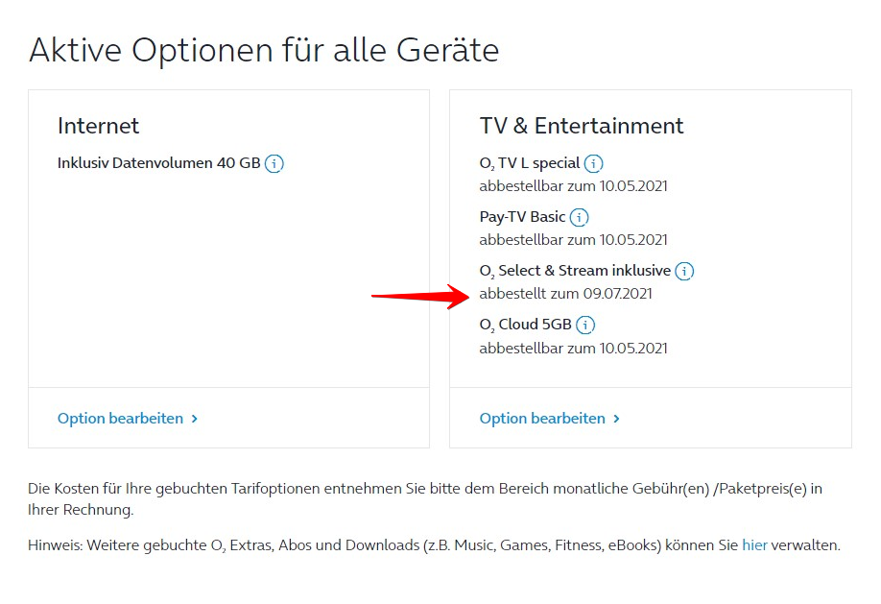Click Option bearbeiten in the Internet card
The height and width of the screenshot is (604, 881).
[x=120, y=419]
